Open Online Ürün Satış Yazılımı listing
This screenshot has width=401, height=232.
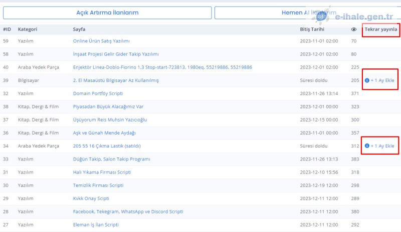[101, 41]
